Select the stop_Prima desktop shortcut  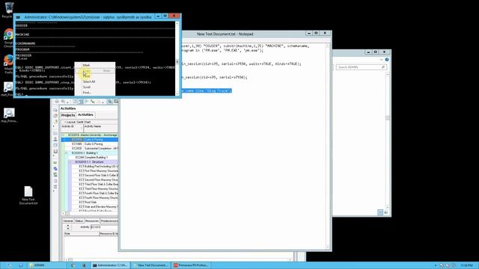[x=9, y=115]
